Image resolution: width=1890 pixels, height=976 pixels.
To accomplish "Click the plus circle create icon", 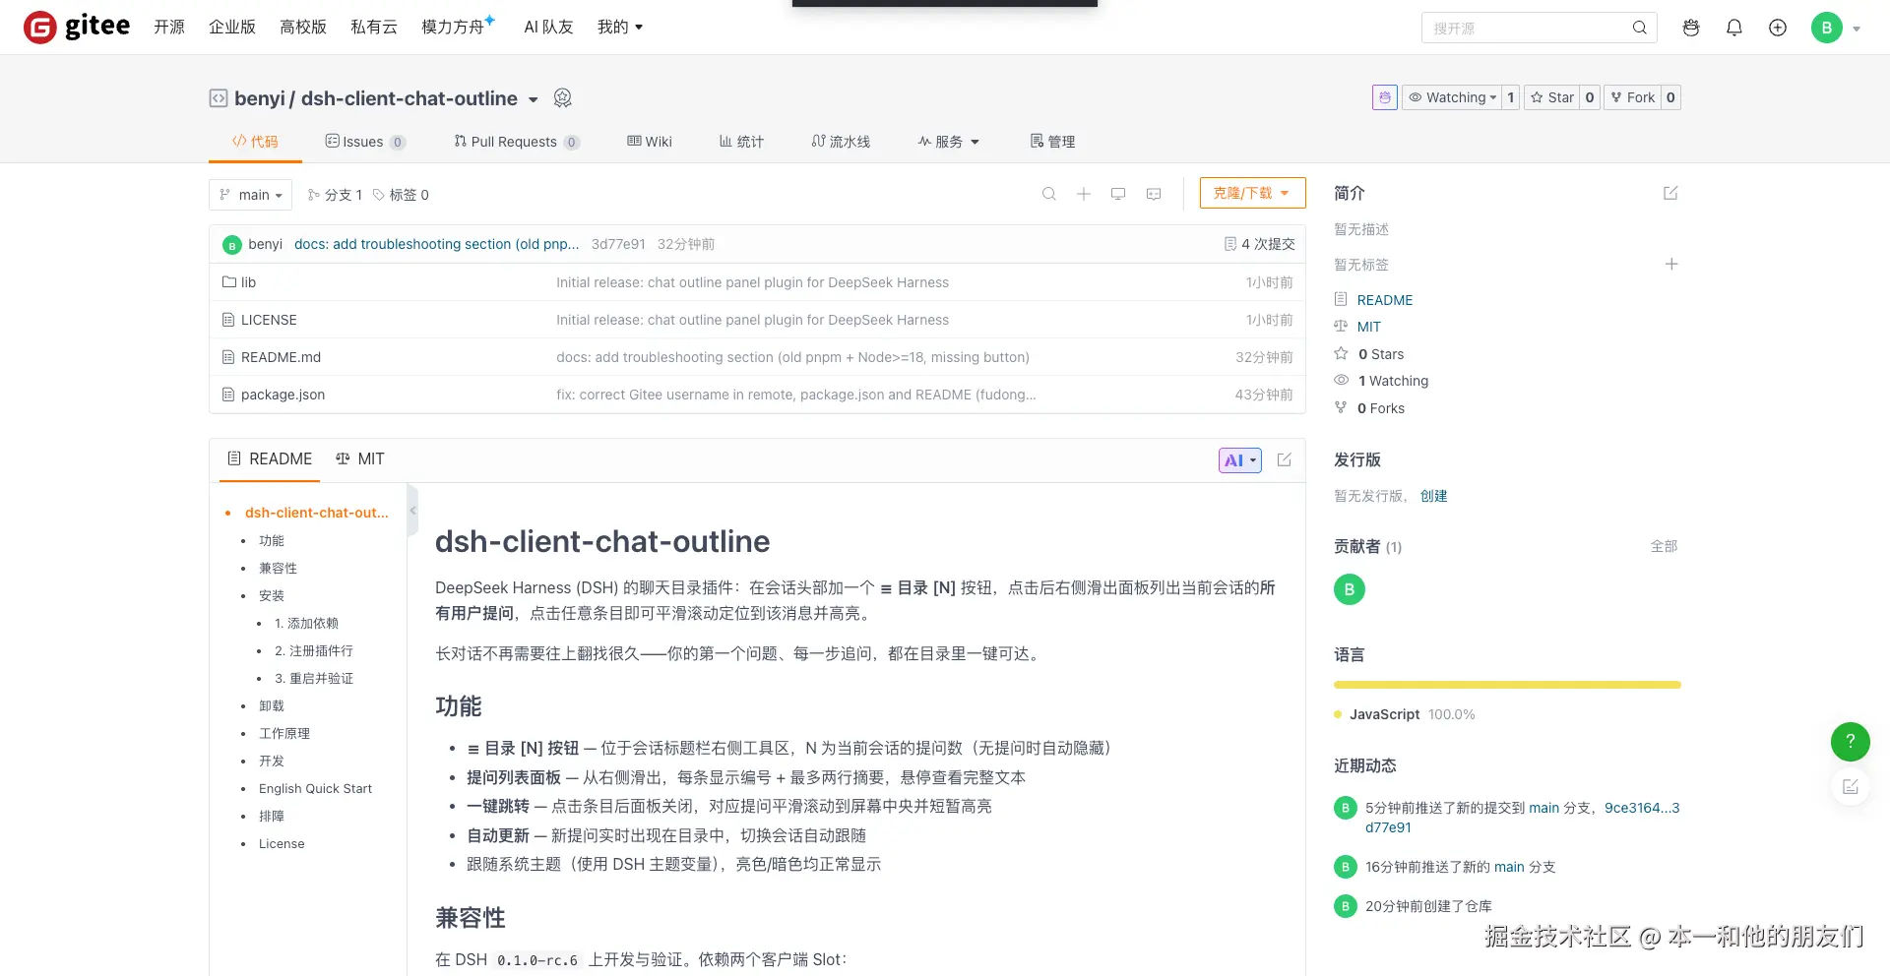I will pos(1778,28).
